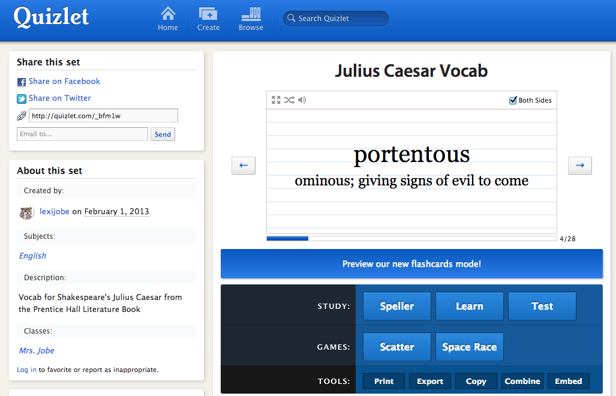Click the search magnifier icon
This screenshot has height=396, width=616.
point(291,18)
